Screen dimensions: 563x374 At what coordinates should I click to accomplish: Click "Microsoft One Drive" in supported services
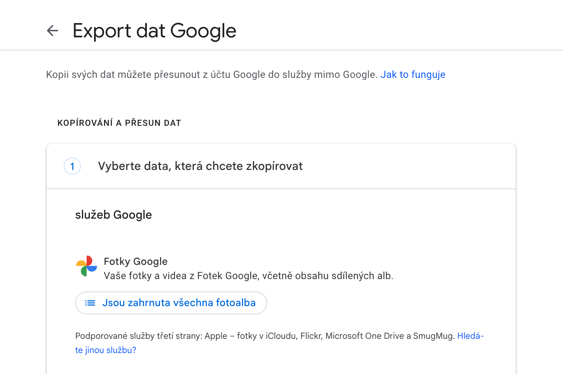[365, 336]
